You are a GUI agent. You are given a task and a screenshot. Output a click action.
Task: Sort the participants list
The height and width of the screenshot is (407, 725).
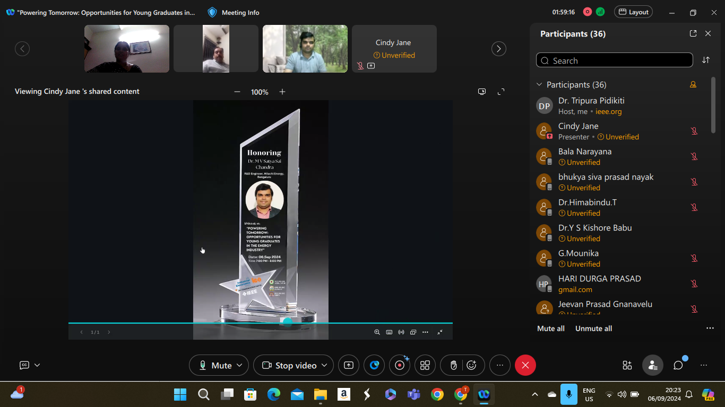705,60
